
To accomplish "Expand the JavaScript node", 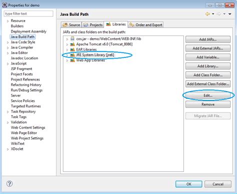I will 7,63.
